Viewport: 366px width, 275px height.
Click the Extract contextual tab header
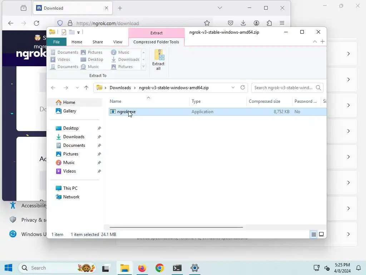click(157, 33)
